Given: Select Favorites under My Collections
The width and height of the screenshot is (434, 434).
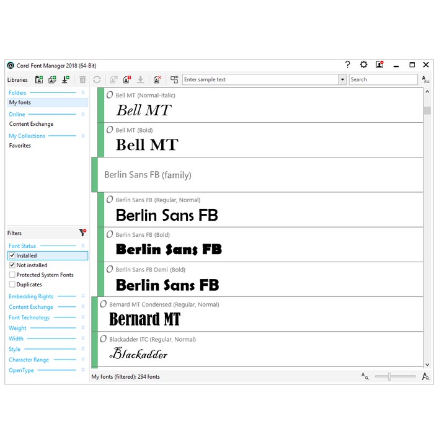Looking at the screenshot, I should (x=20, y=146).
